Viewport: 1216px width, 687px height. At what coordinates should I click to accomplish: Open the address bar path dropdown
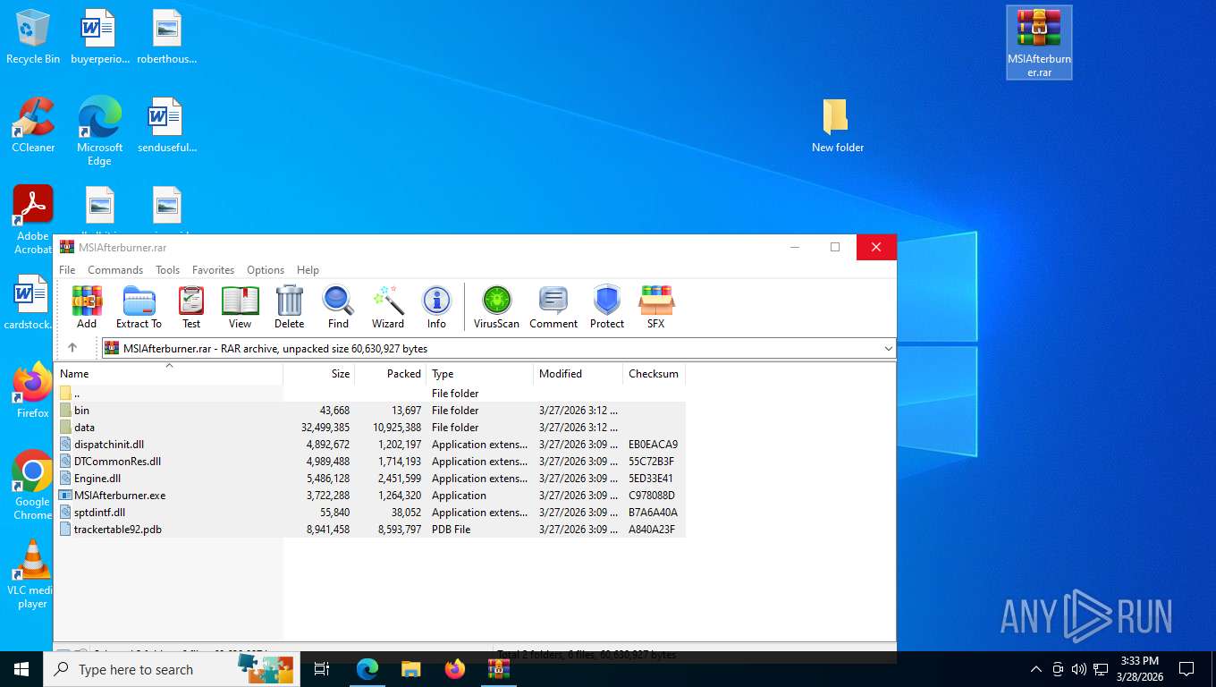(888, 349)
